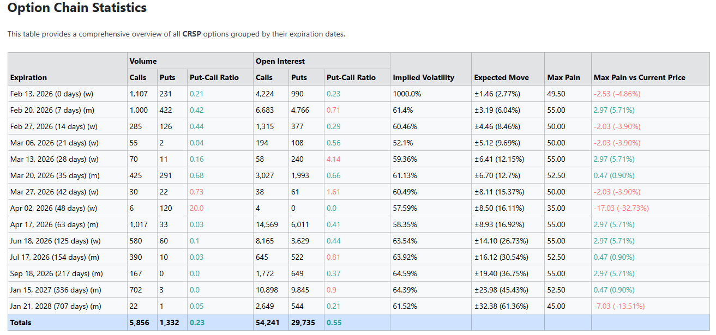Viewport: 716px width, 335px height.
Task: Click the Expected Move column header
Action: 501,77
